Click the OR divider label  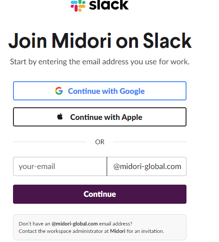pyautogui.click(x=100, y=142)
